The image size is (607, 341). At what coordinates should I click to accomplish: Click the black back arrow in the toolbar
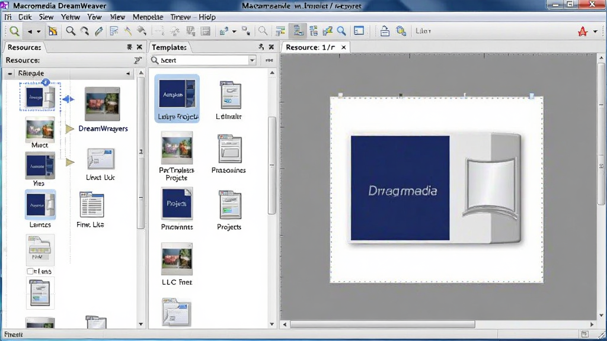[30, 32]
